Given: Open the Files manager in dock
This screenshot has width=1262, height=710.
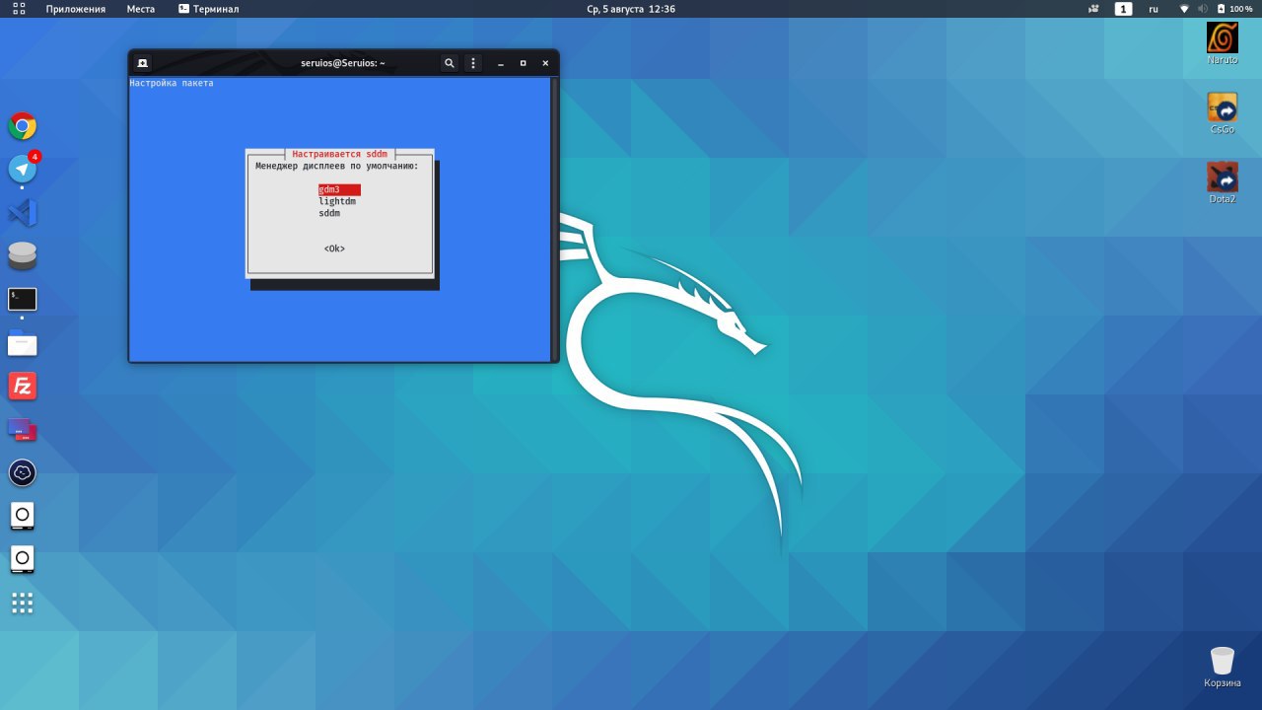Looking at the screenshot, I should pyautogui.click(x=23, y=343).
